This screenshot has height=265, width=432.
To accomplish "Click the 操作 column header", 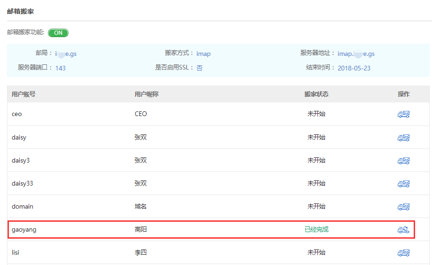I will 403,94.
